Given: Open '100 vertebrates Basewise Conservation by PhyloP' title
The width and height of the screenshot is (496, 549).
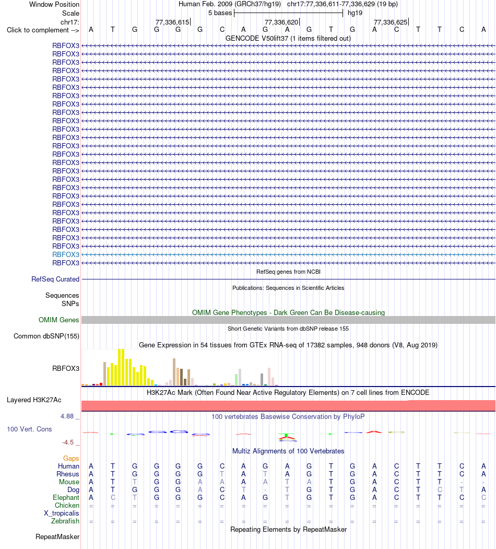Looking at the screenshot, I should point(288,416).
